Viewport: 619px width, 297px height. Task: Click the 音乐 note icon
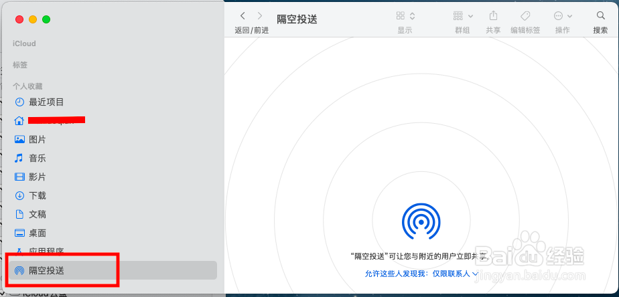pos(19,158)
